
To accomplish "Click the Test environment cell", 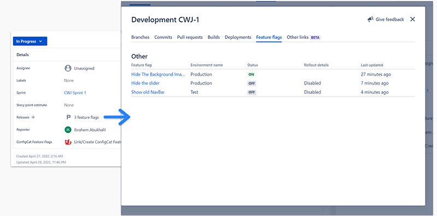I will pyautogui.click(x=194, y=92).
